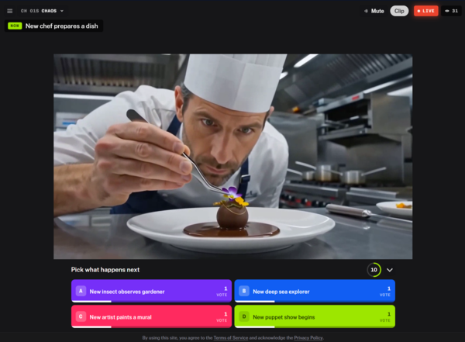Screen dimensions: 465x342
Task: Click the letter A option badge
Action: pos(81,291)
